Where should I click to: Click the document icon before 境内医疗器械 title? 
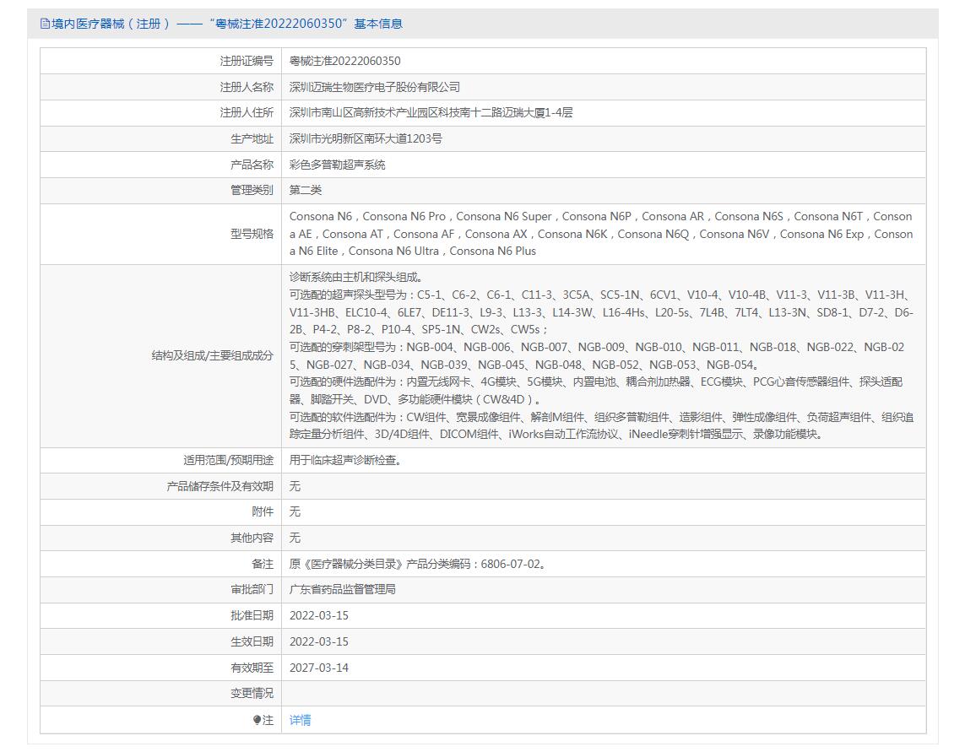[x=45, y=24]
